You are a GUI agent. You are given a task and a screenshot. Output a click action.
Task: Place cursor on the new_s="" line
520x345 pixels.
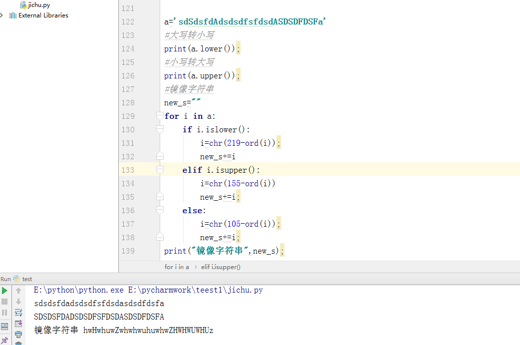(x=183, y=103)
